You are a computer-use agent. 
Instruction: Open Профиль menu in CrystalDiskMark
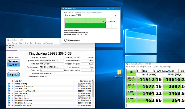coord(143,67)
